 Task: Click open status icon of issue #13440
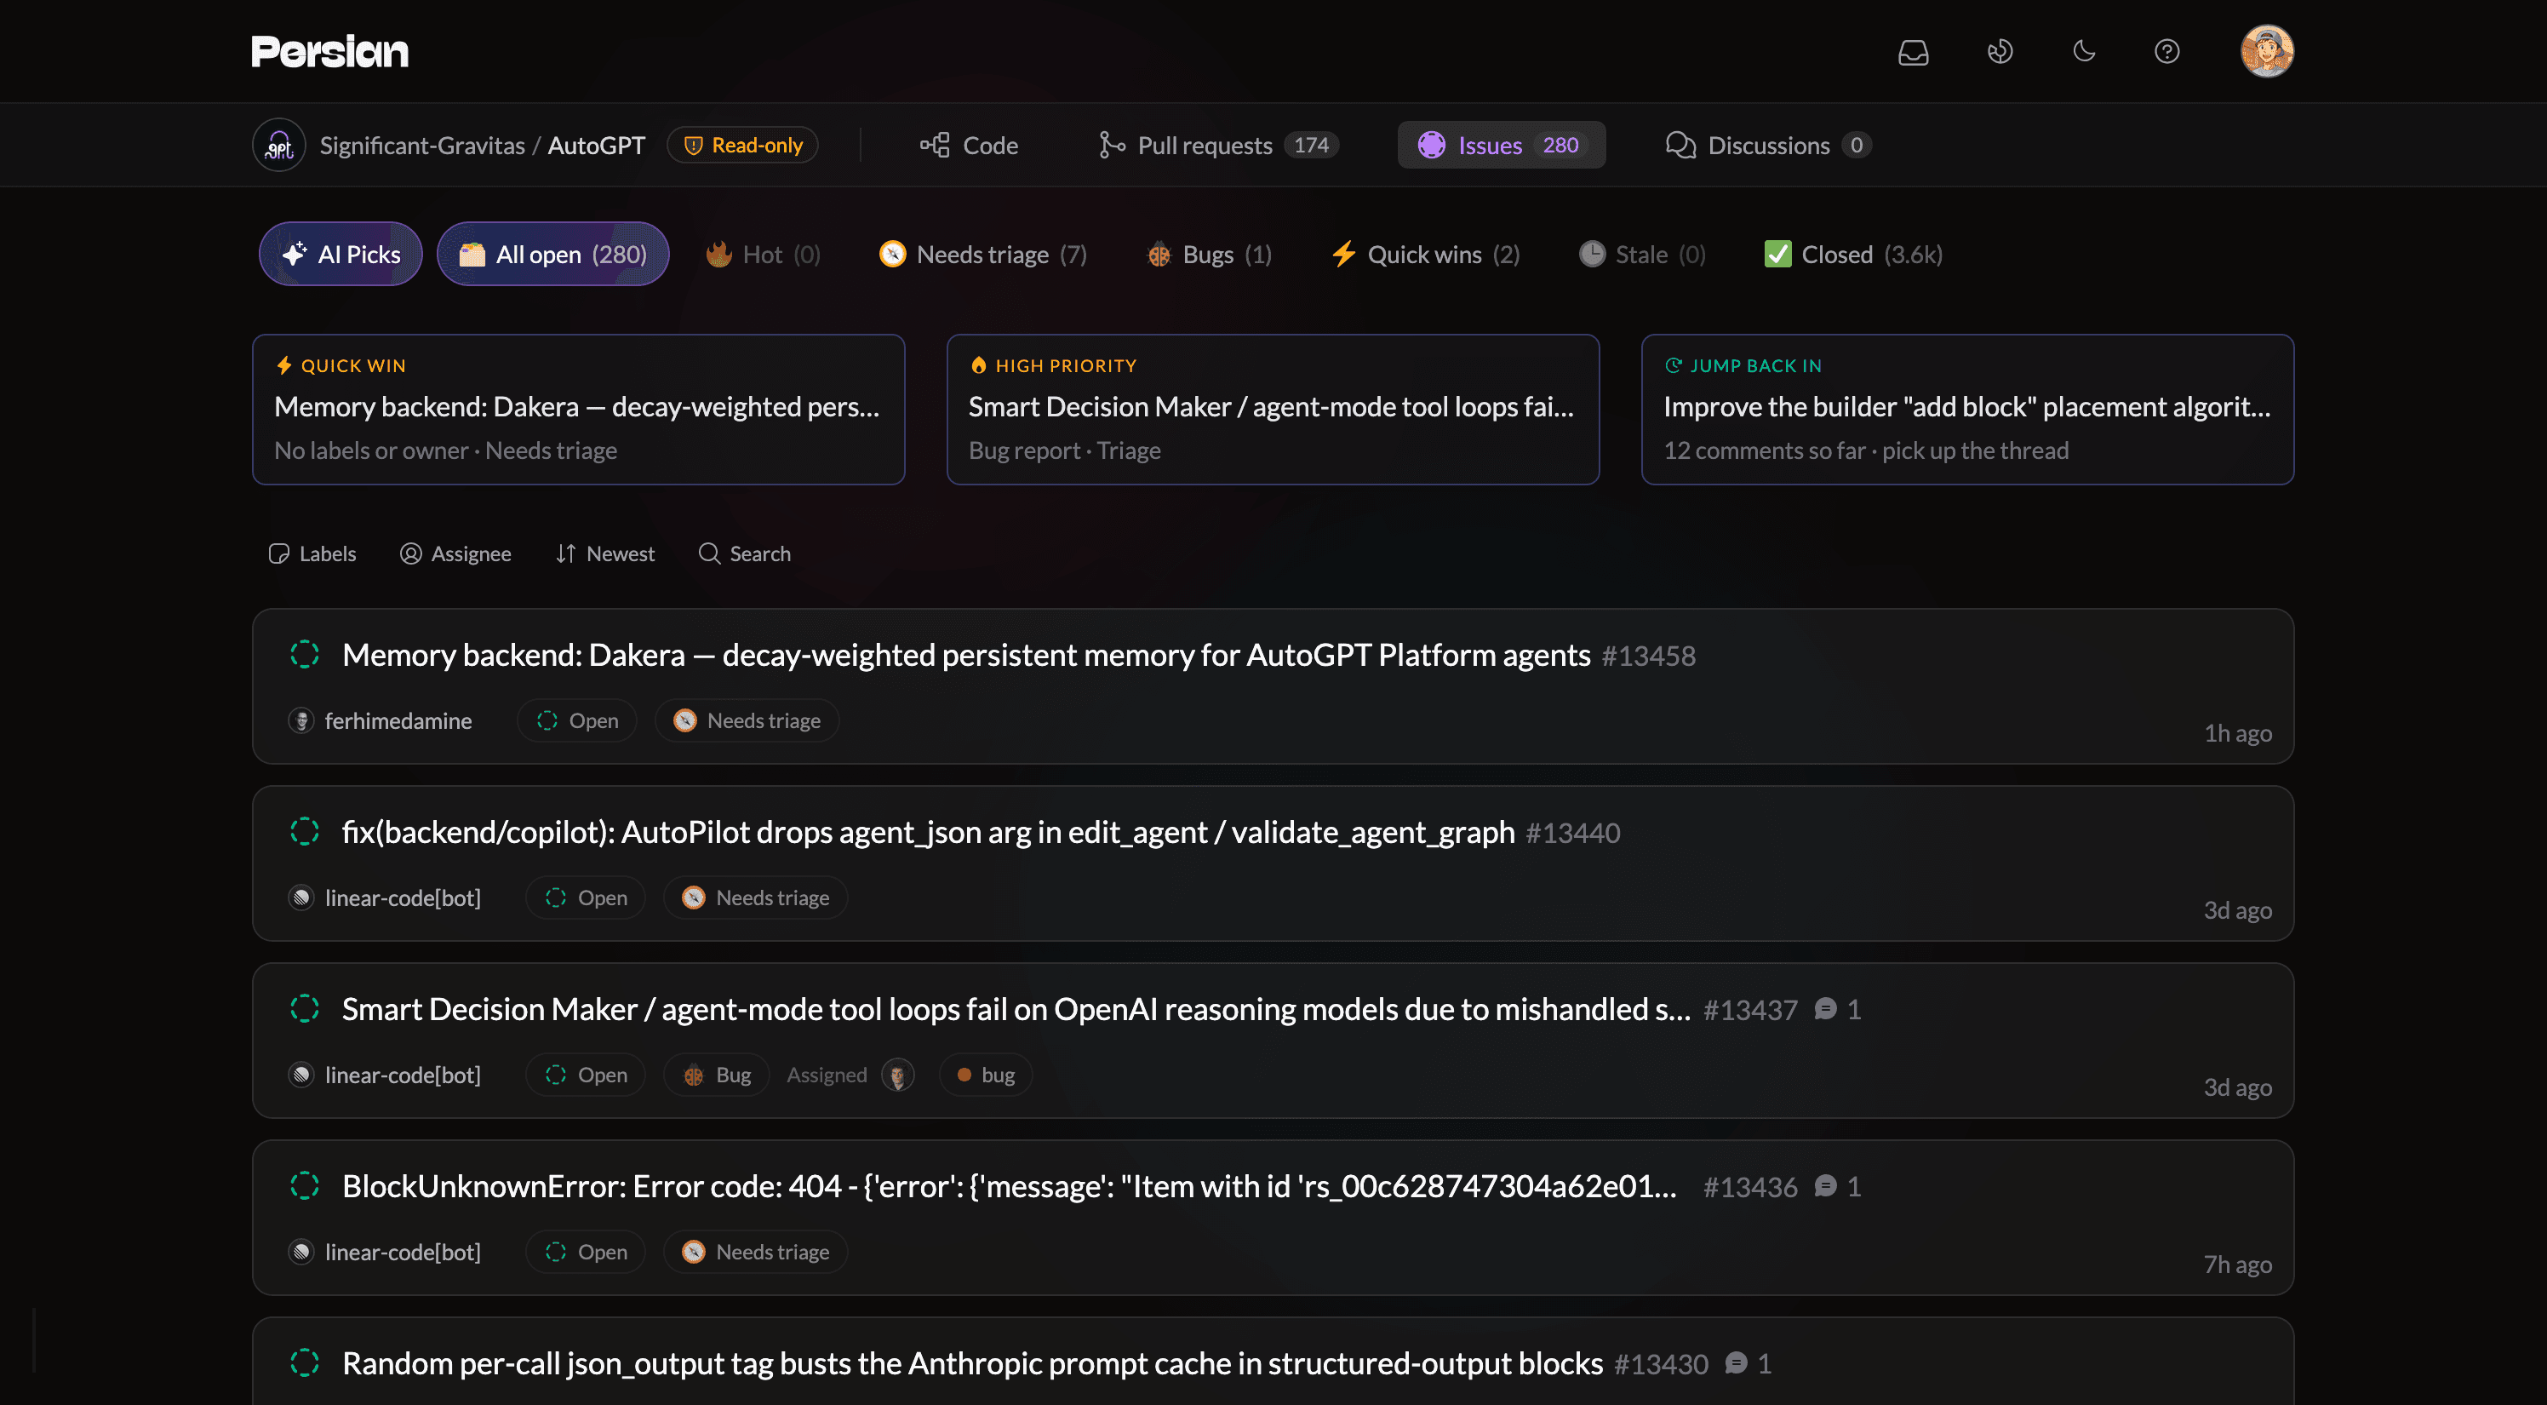[305, 832]
